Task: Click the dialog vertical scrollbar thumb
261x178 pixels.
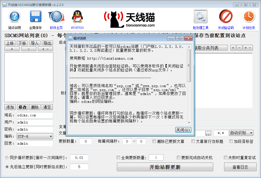Action: pos(189,65)
